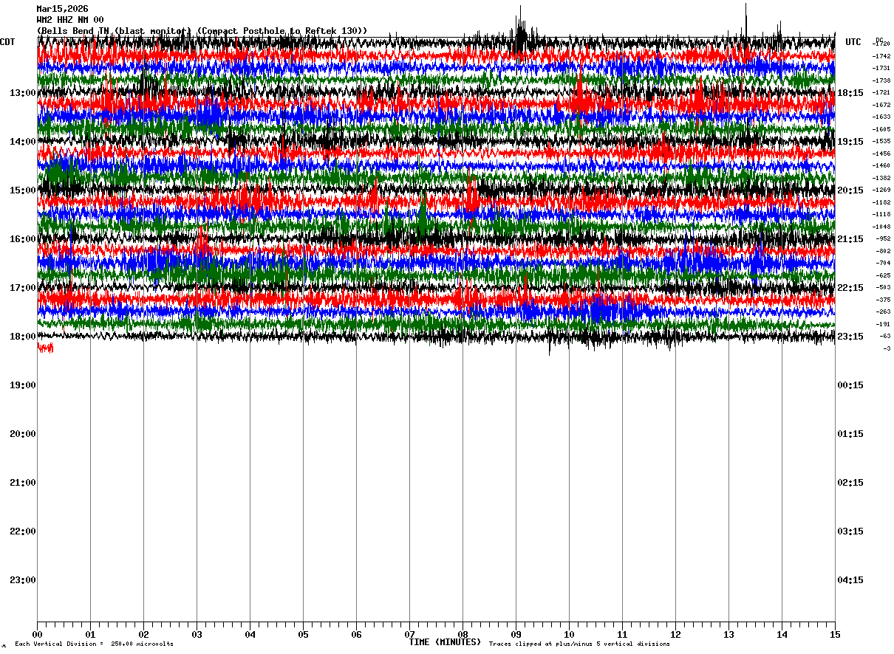This screenshot has height=654, width=894.
Task: Select the 15:00 CDT time label
Action: [x=22, y=190]
